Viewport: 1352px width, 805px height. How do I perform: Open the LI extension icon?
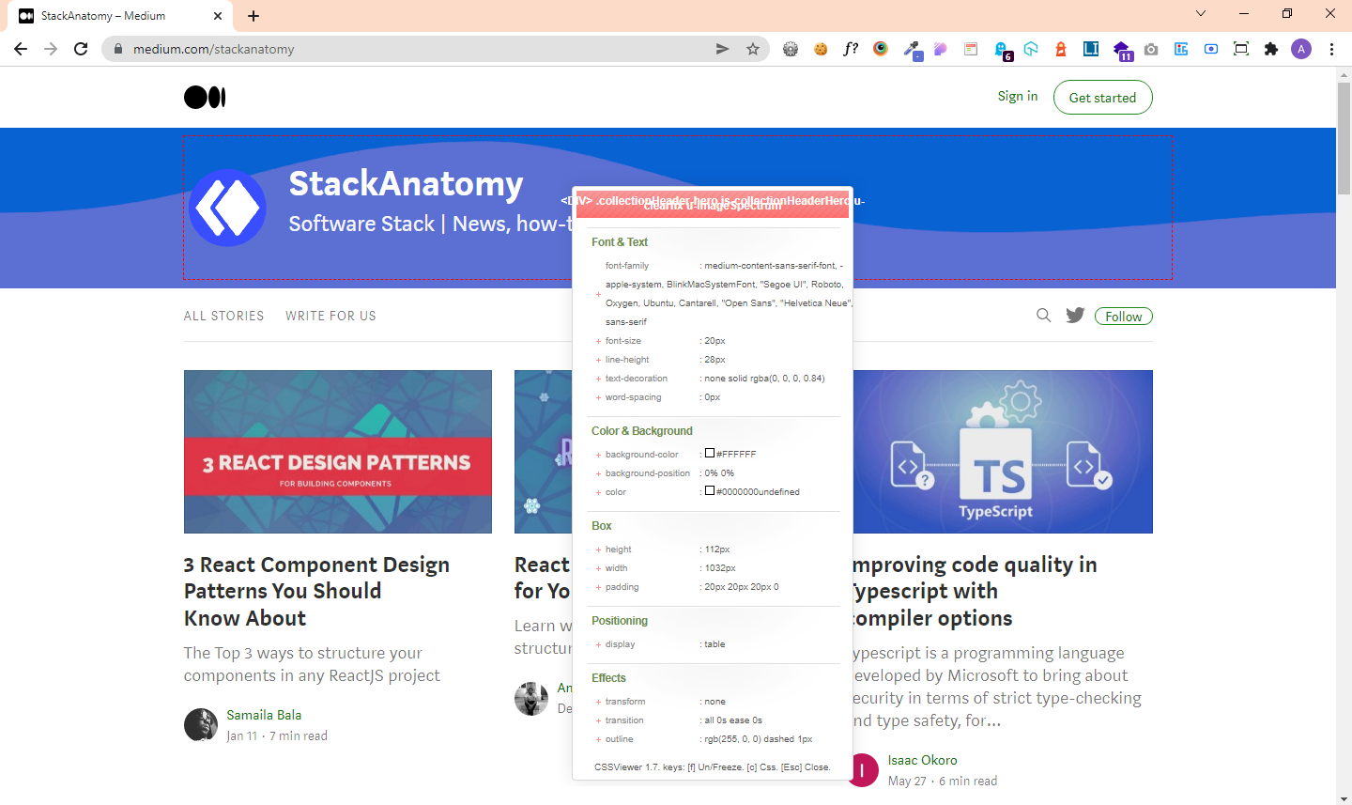point(1091,49)
